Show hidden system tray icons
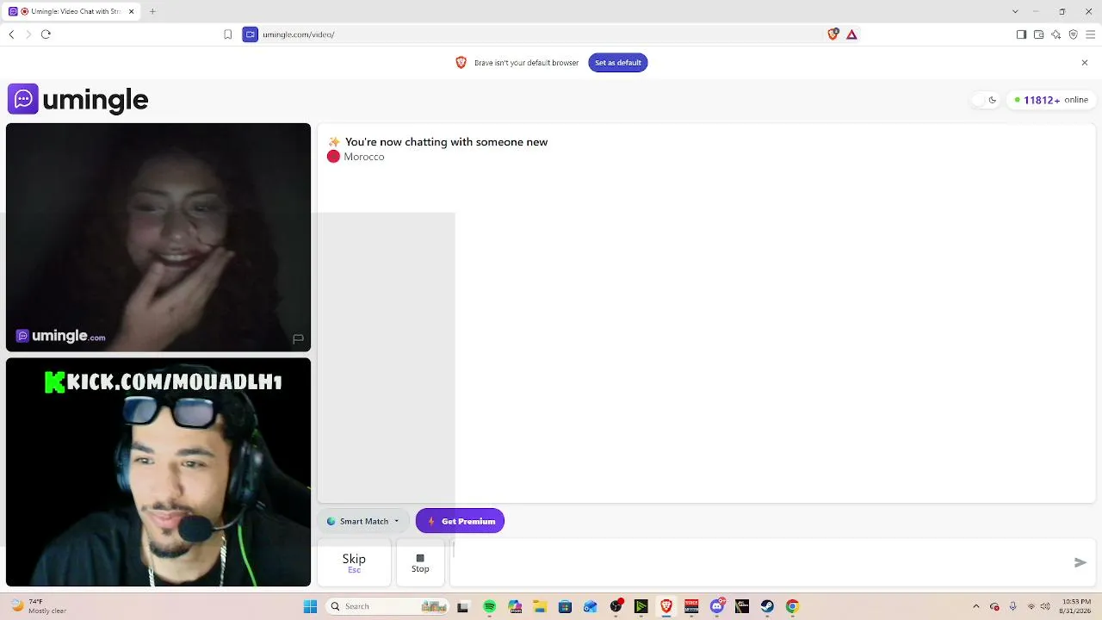This screenshot has width=1102, height=620. (975, 606)
